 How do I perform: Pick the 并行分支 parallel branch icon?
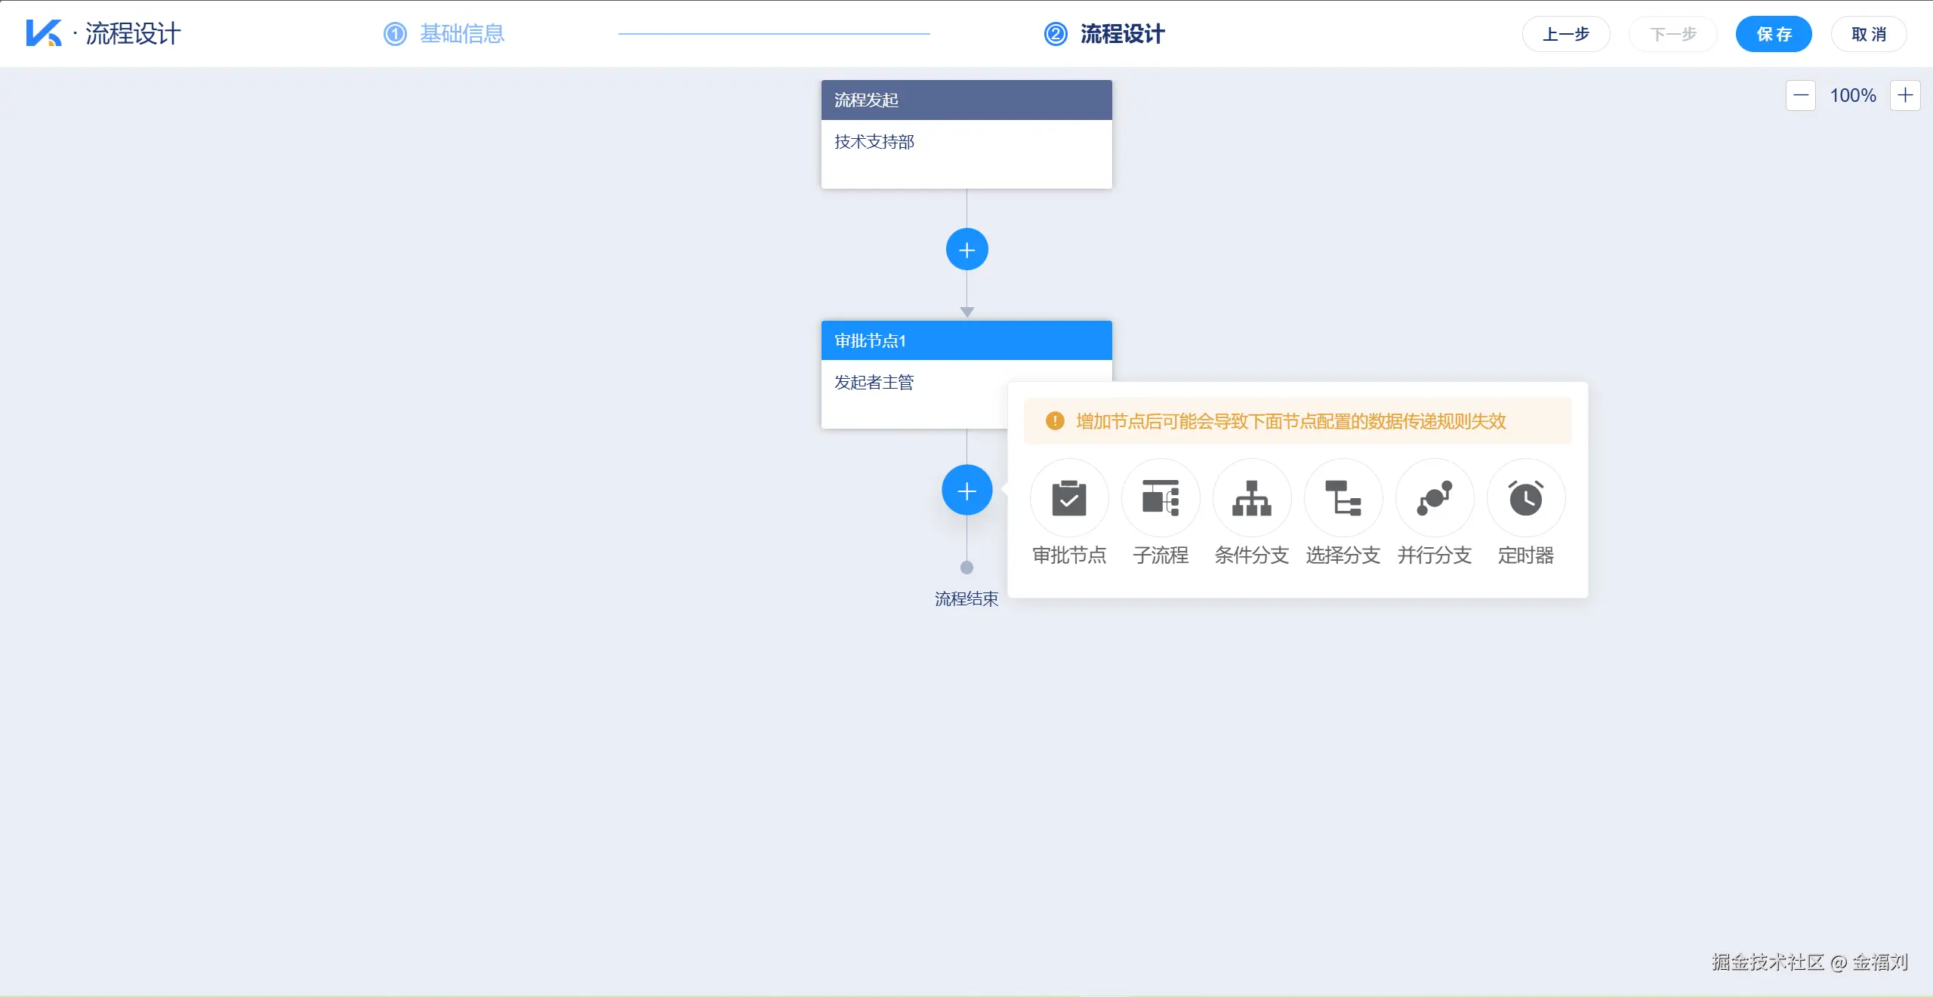tap(1435, 498)
